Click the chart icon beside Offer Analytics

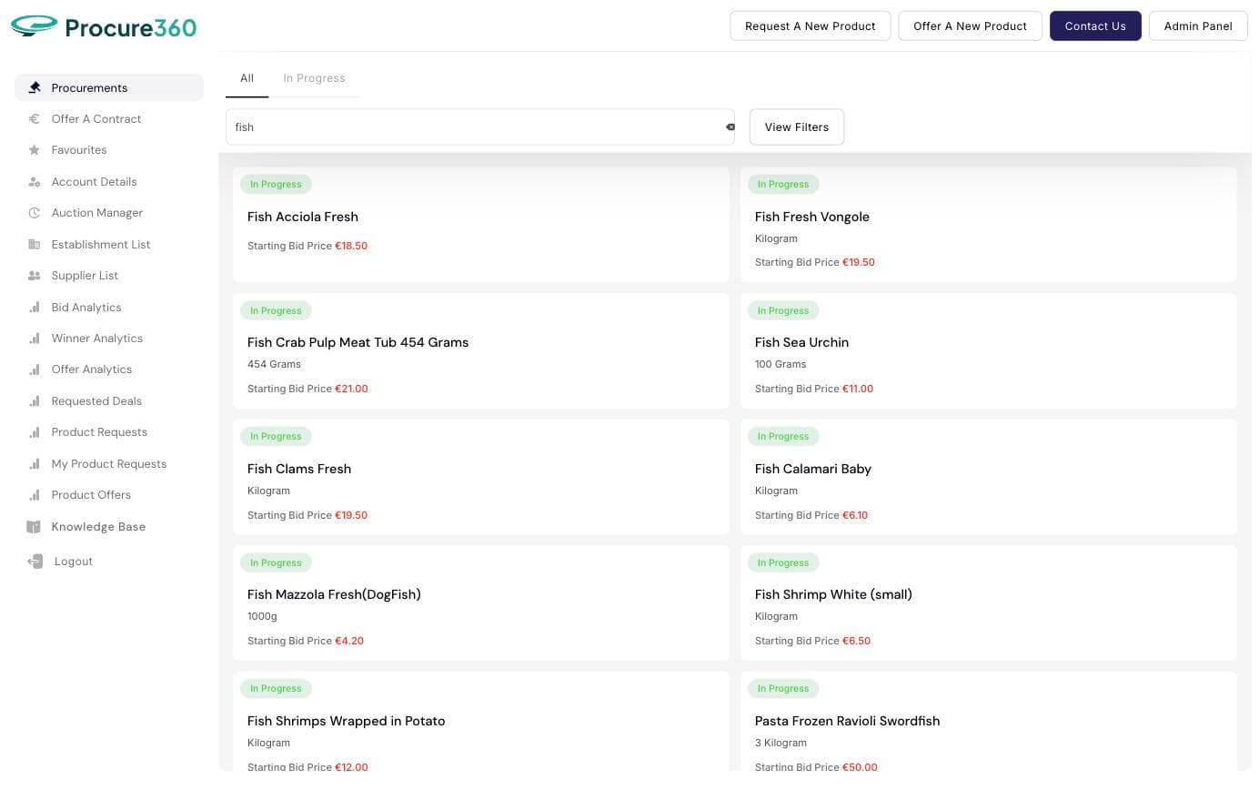point(35,370)
